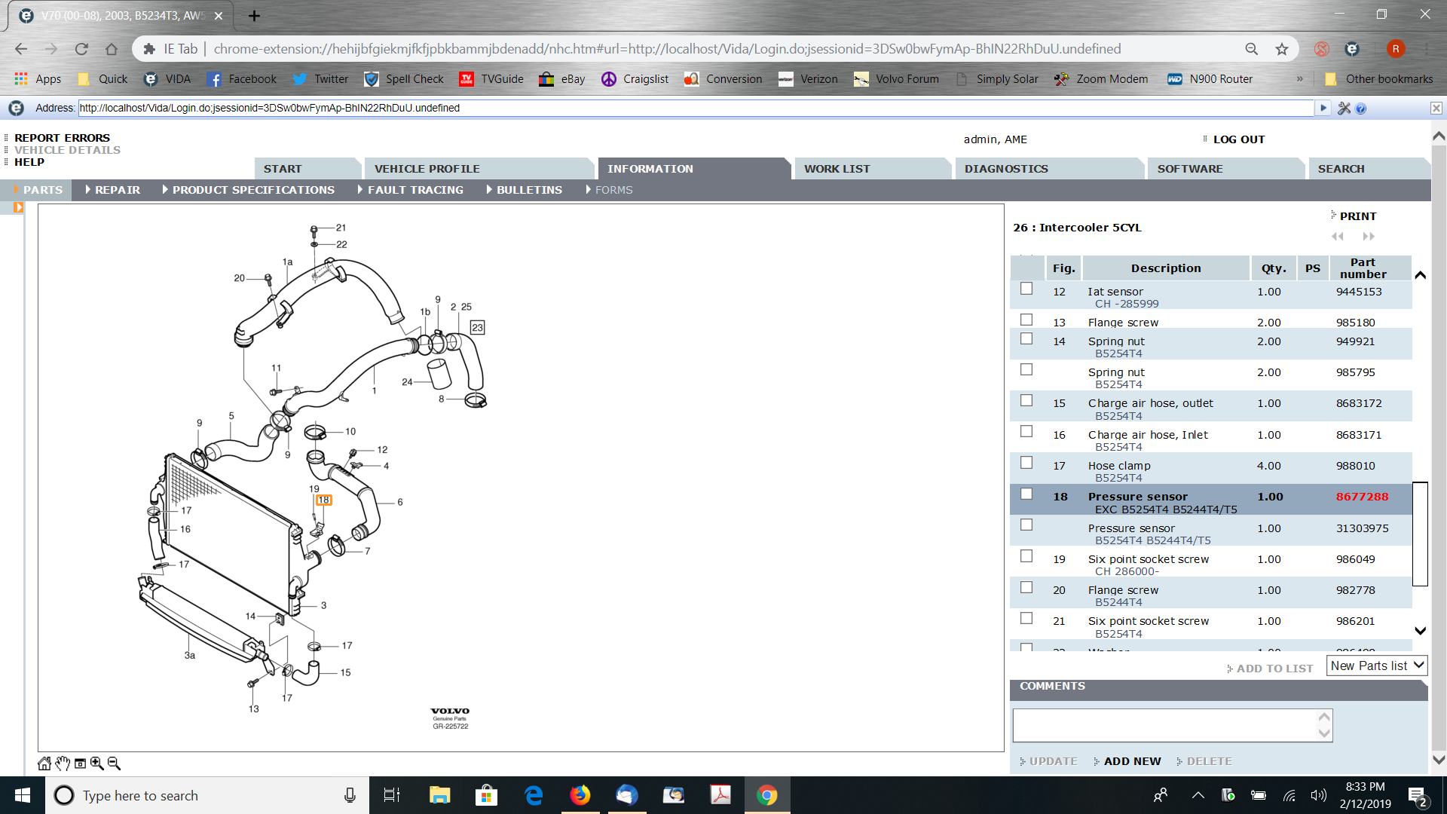This screenshot has width=1447, height=814.
Task: Click the zoom out magnifier icon
Action: (x=115, y=764)
